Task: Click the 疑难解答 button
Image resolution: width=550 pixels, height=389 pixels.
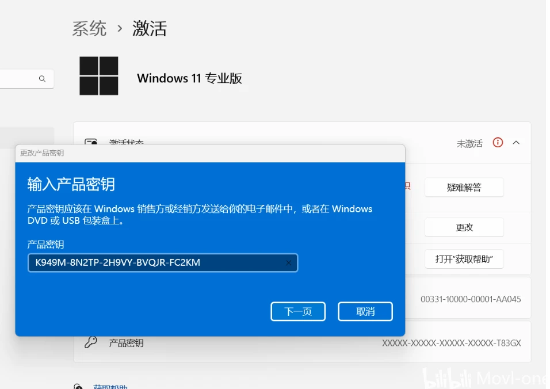Action: [464, 188]
